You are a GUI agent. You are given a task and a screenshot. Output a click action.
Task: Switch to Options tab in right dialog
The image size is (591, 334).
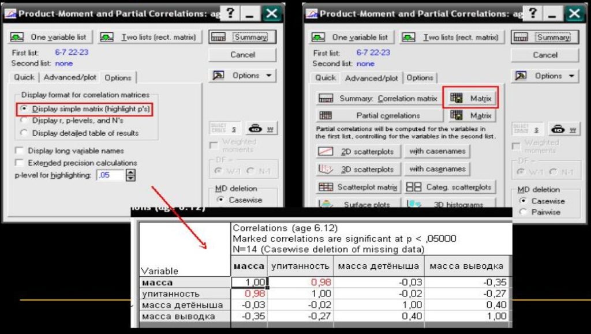pos(420,77)
